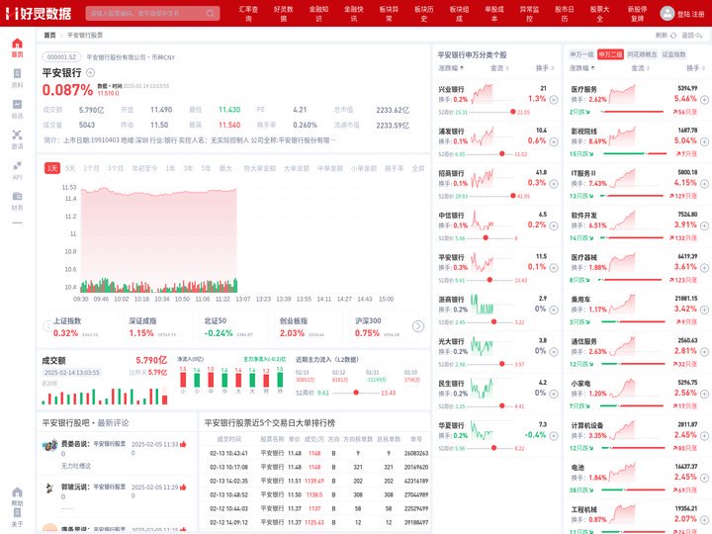712x534 pixels.
Task: Switch to 申万二级 tab
Action: tap(610, 54)
